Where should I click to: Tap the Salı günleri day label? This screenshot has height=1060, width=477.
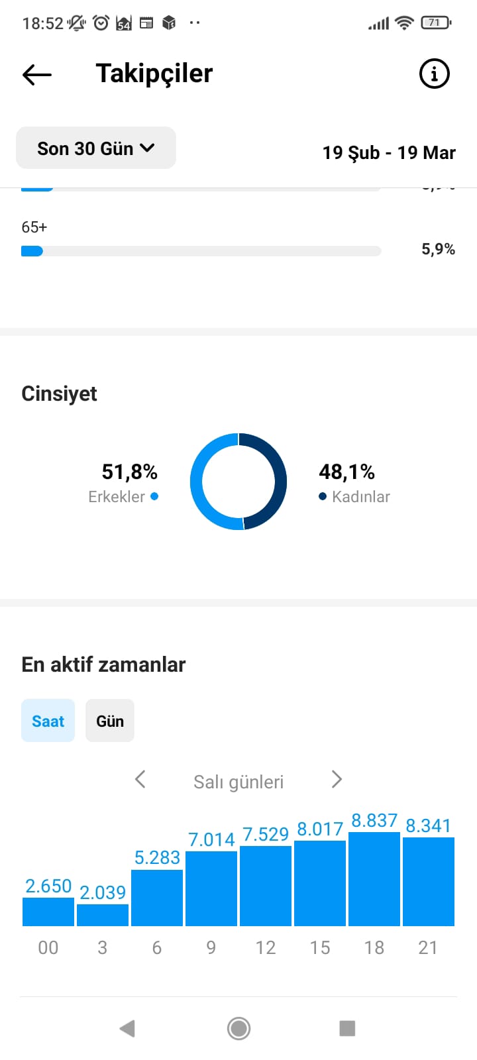tap(238, 782)
